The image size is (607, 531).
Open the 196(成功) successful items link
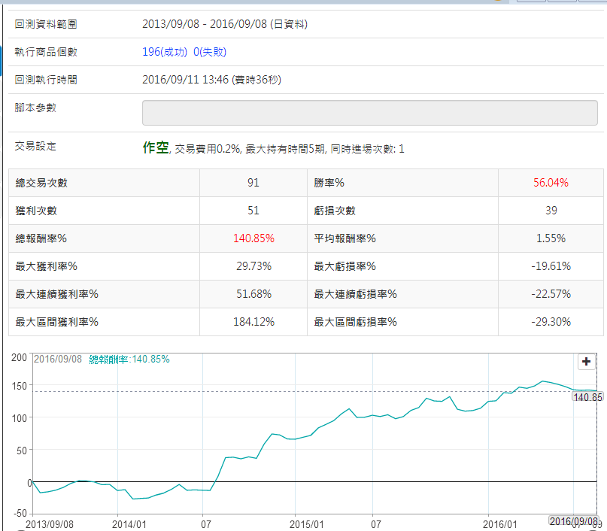tap(165, 52)
